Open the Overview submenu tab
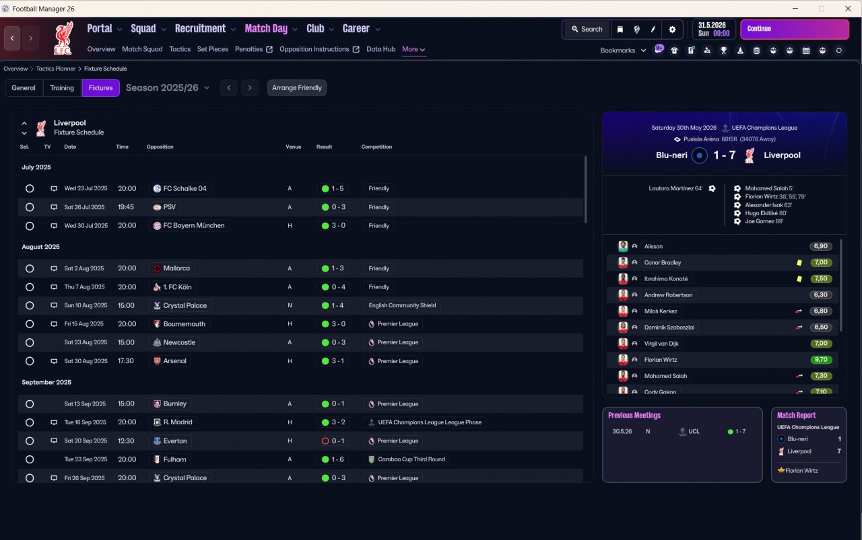The height and width of the screenshot is (540, 862). coord(101,49)
